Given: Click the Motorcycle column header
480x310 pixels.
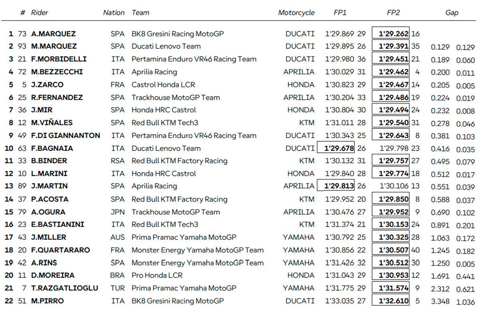Looking at the screenshot, I should coord(296,13).
